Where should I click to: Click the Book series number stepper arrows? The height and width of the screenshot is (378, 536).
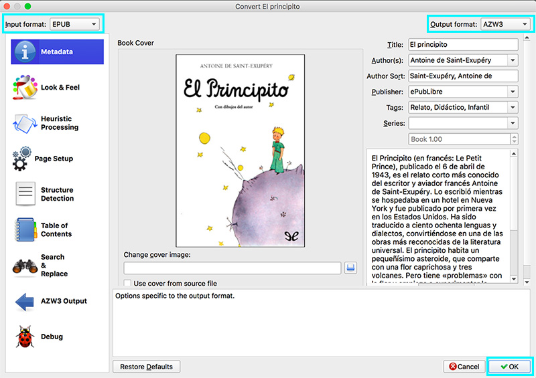[514, 139]
